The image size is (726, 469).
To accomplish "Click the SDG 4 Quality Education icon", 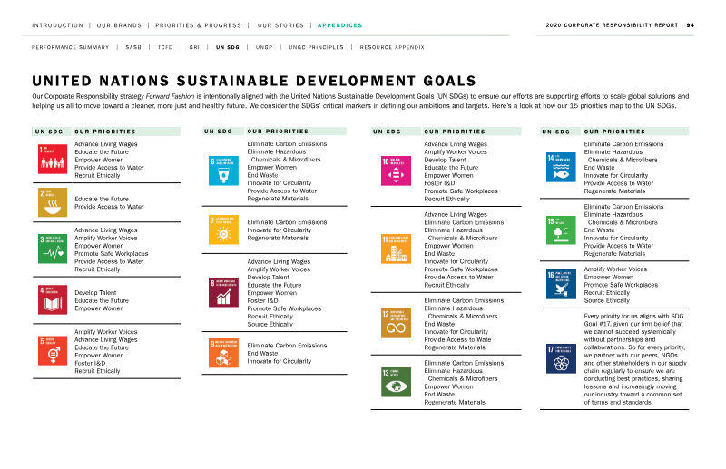I will [x=53, y=300].
